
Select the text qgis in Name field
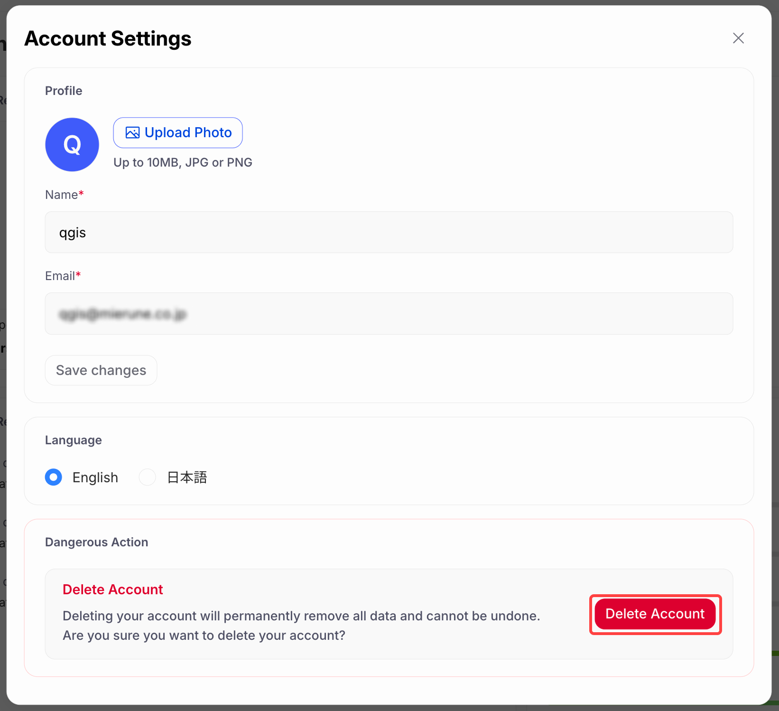point(72,232)
